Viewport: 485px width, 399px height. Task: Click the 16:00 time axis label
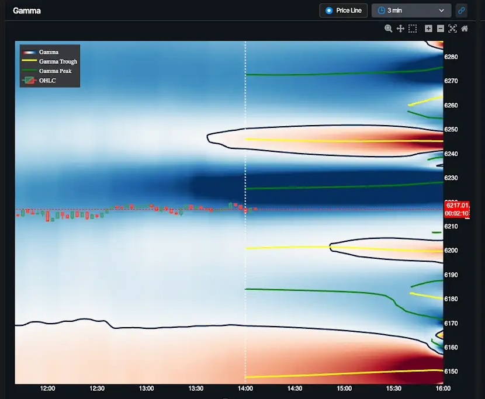(444, 388)
